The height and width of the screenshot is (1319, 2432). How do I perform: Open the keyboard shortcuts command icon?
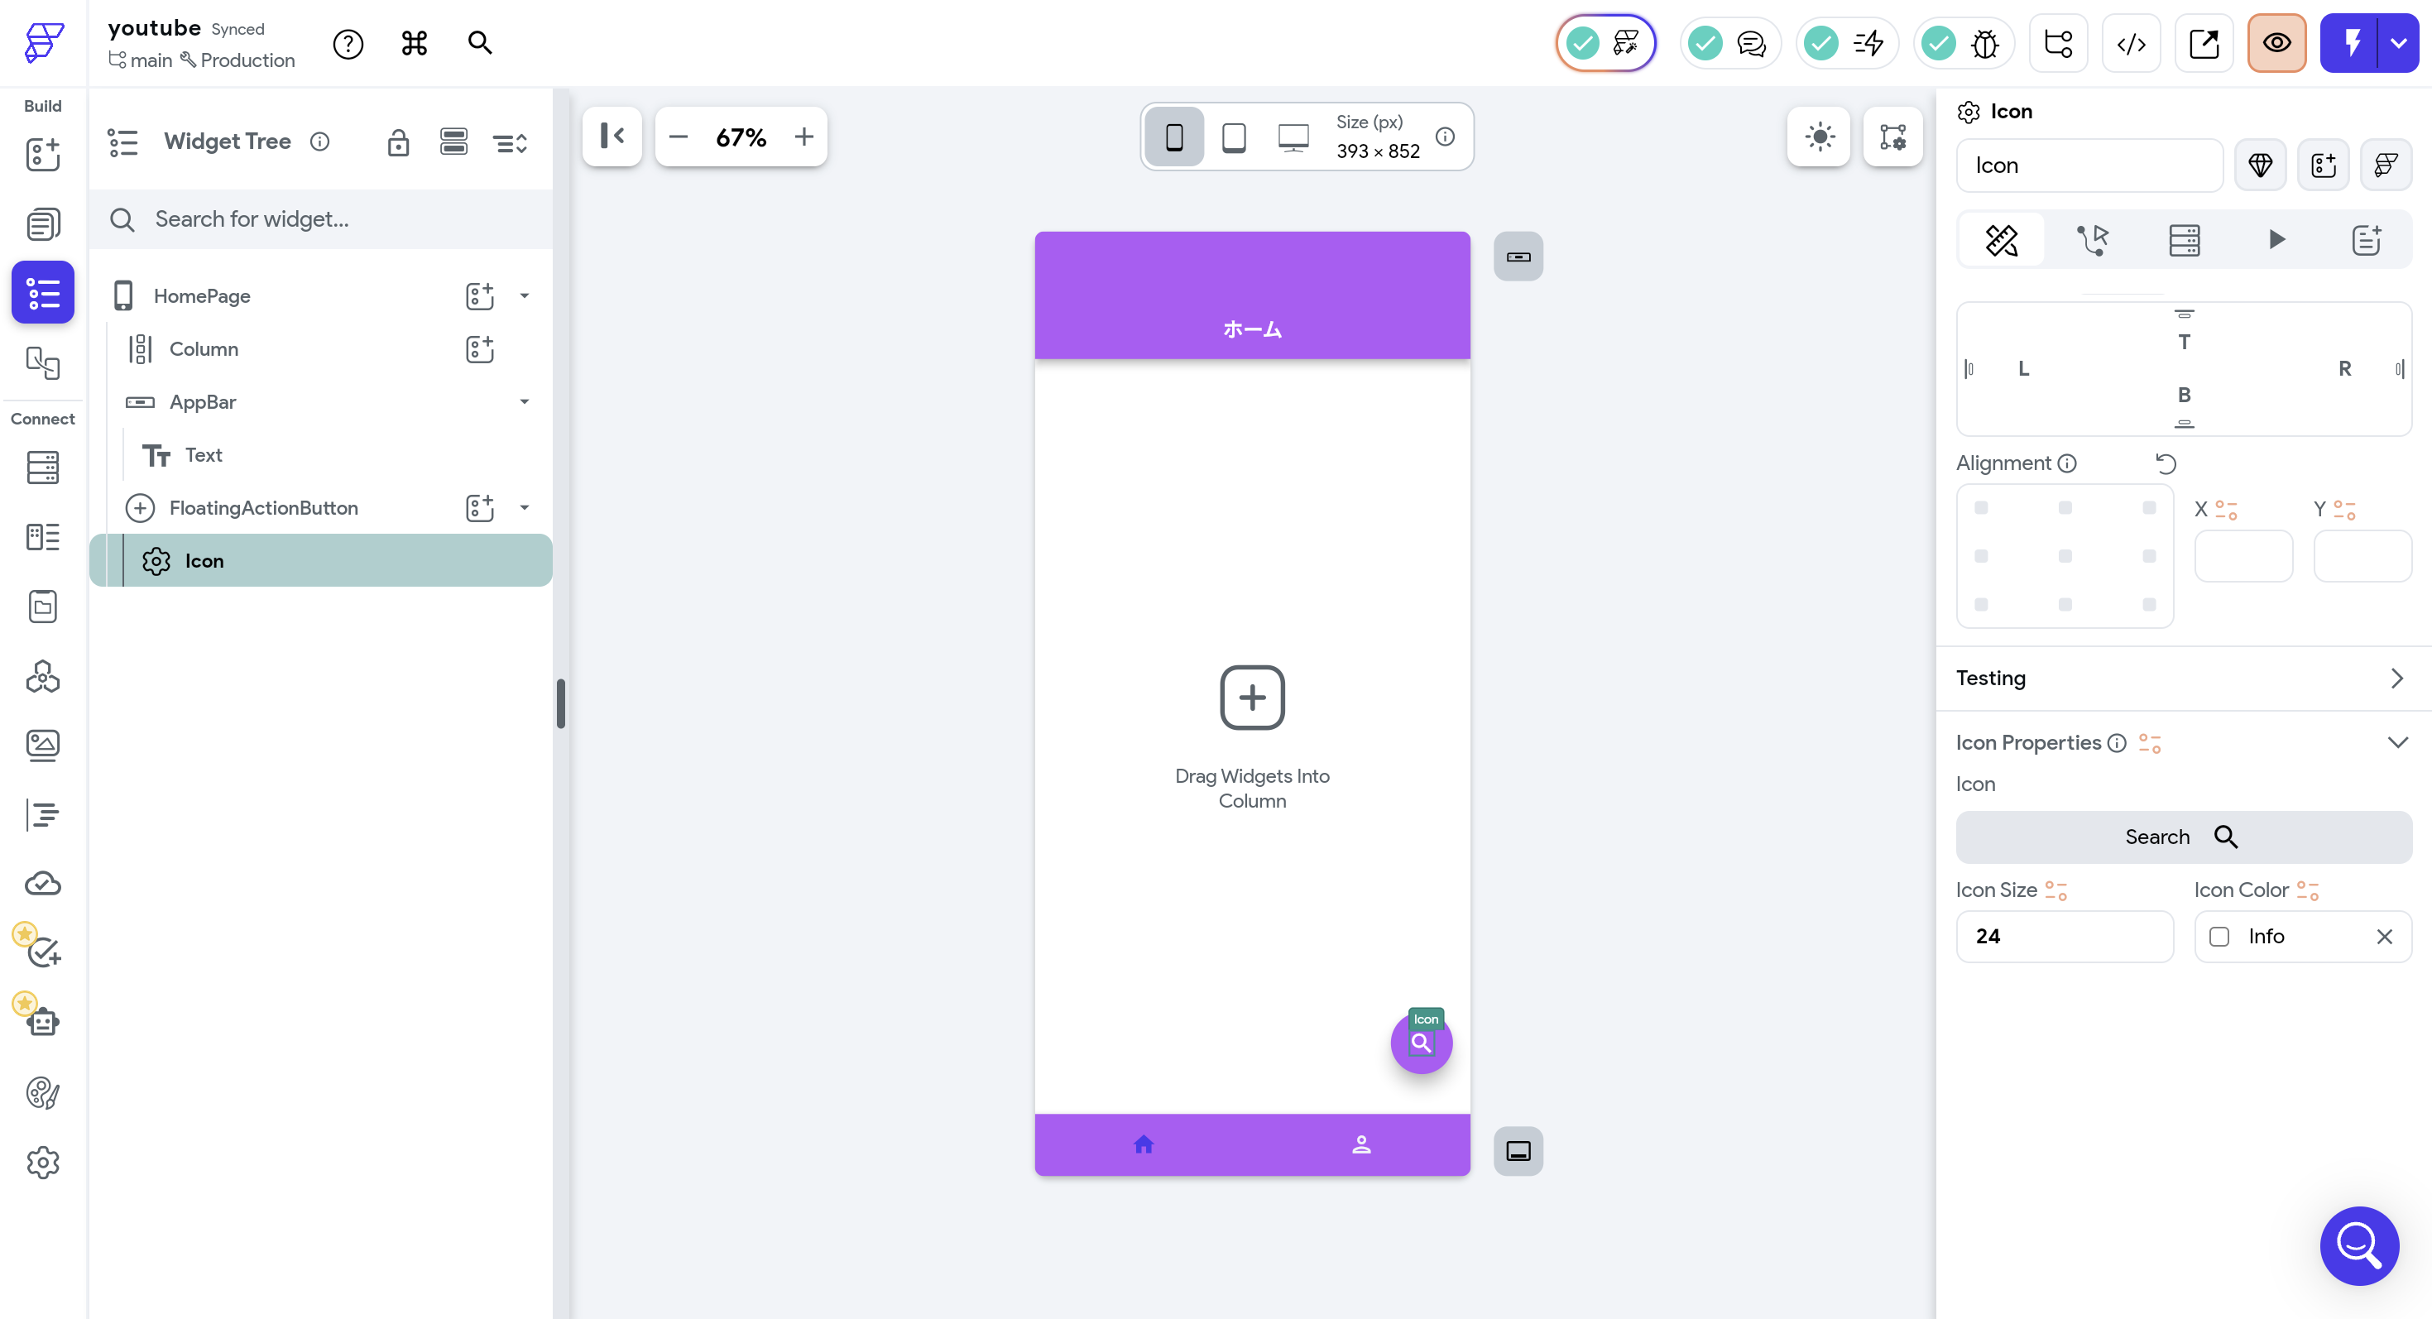414,43
